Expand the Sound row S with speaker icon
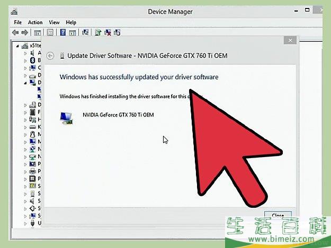 point(25,201)
